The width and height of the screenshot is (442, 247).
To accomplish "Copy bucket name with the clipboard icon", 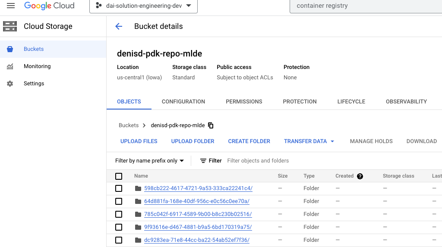I will pos(211,125).
